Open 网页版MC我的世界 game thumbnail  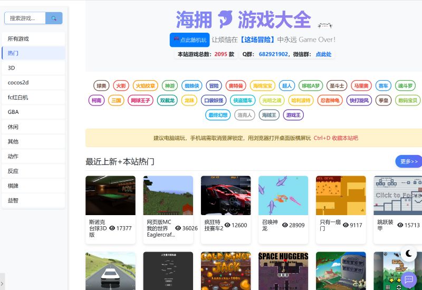(x=168, y=195)
